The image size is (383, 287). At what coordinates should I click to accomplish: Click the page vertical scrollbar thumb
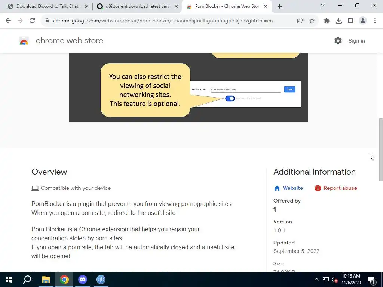[380, 149]
